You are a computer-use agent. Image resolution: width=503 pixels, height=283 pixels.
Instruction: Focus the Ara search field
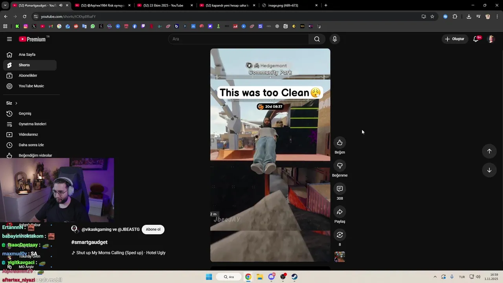tap(239, 39)
